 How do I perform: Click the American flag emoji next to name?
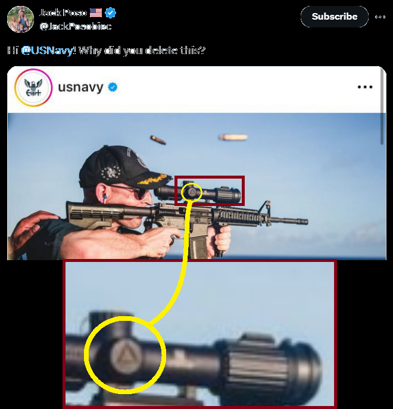(x=96, y=13)
